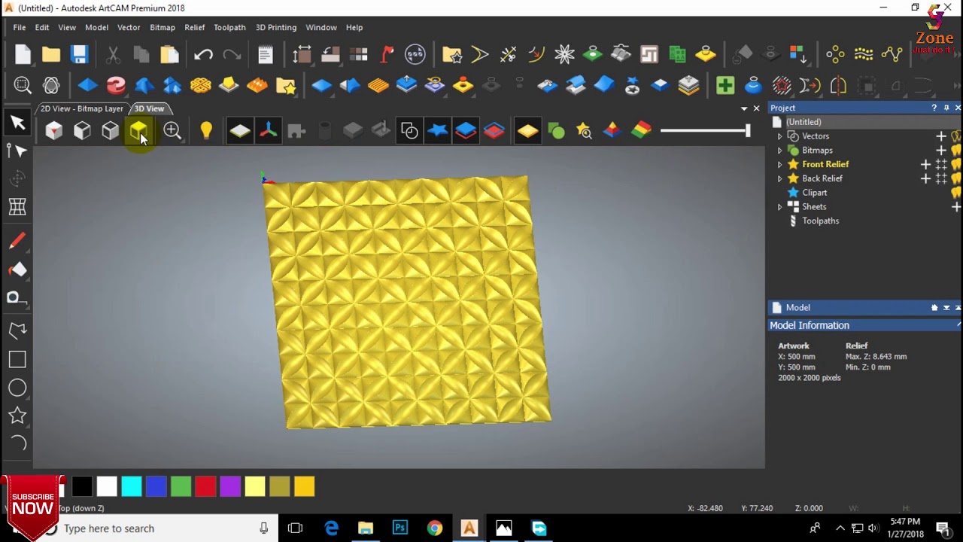Open the Toolpath menu

[229, 27]
